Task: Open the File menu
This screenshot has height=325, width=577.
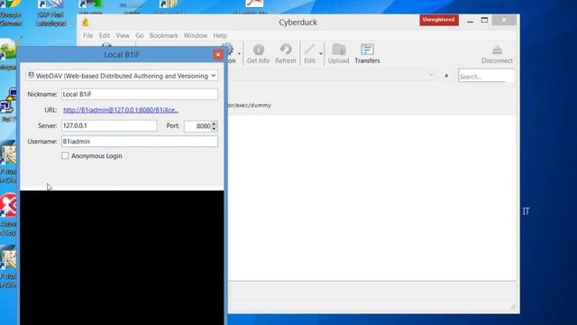Action: [88, 35]
